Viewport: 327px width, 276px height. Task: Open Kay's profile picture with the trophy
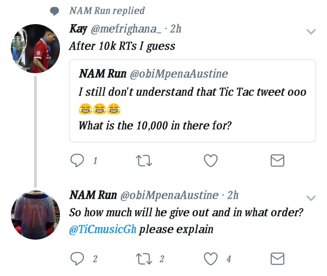(35, 49)
